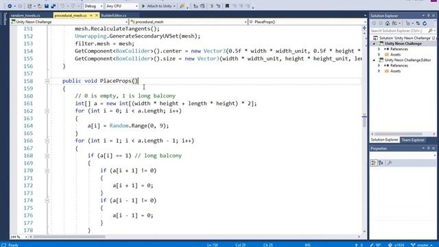
Task: Click the editor horizontal scrollbar thumb
Action: 69,237
